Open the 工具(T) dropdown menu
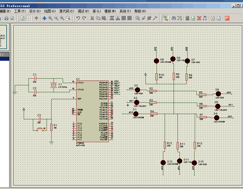 [20, 11]
